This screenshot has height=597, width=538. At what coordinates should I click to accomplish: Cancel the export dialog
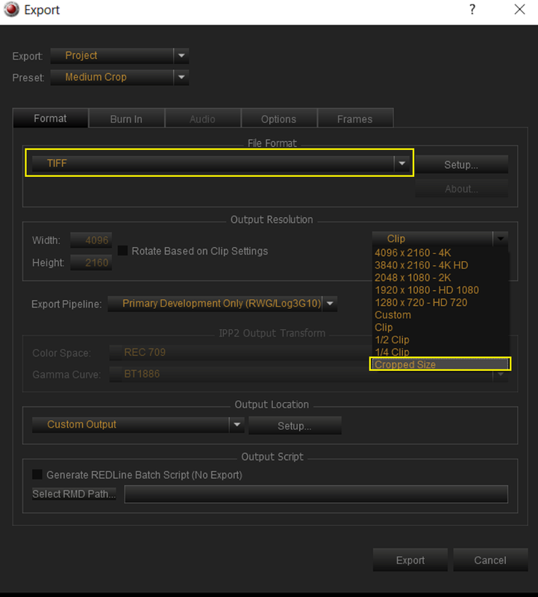click(x=490, y=560)
